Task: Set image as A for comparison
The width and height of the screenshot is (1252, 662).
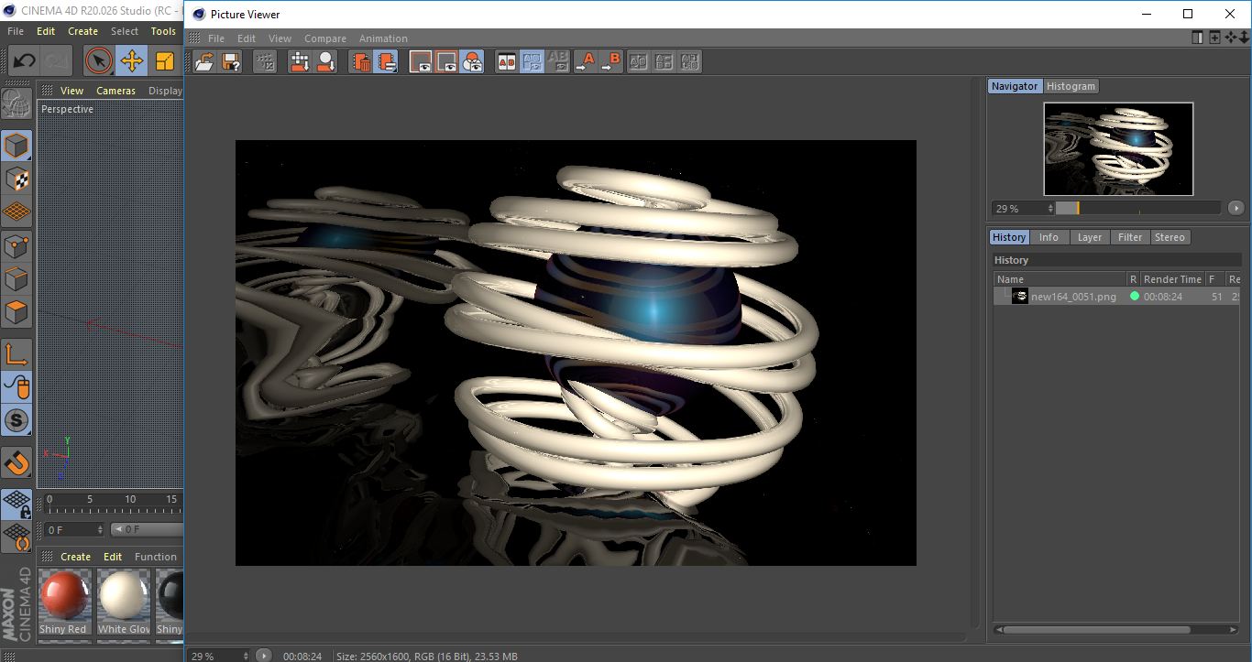Action: [x=585, y=61]
